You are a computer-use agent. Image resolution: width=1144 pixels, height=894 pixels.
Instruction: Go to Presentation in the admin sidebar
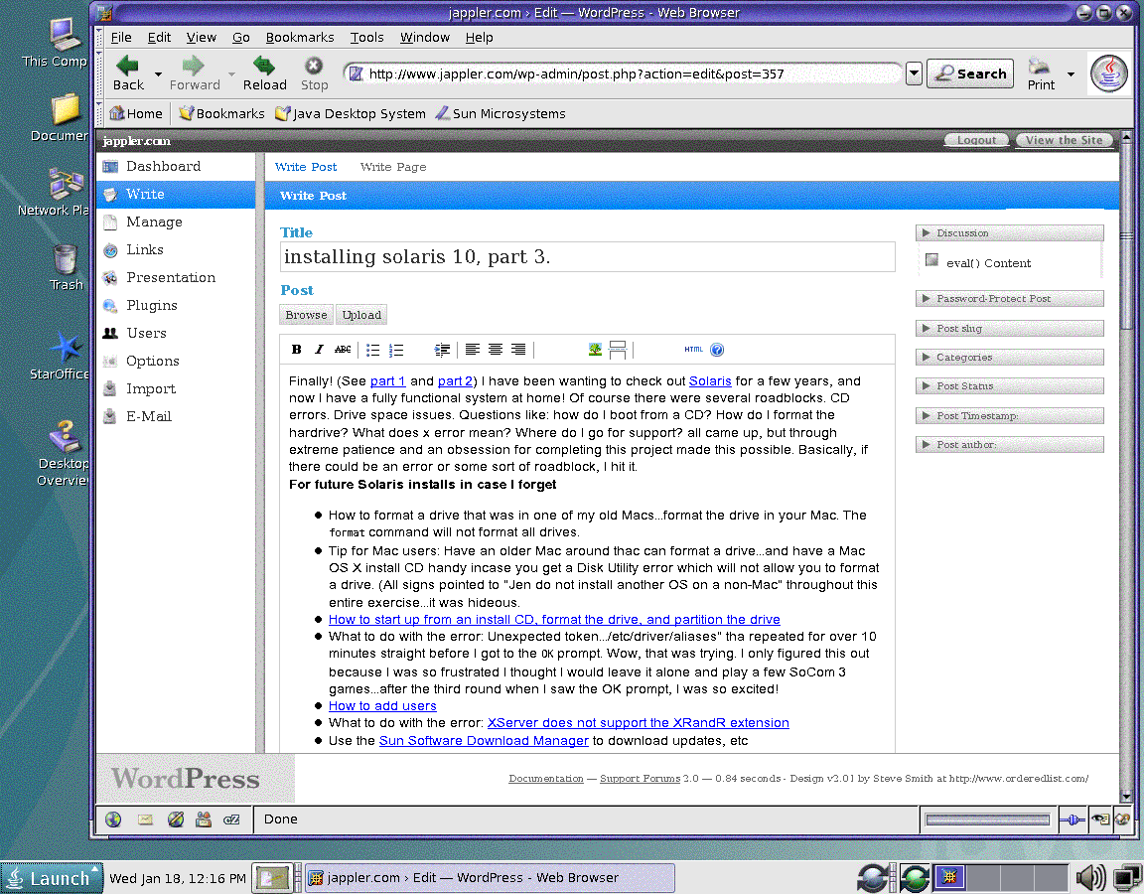pos(171,277)
